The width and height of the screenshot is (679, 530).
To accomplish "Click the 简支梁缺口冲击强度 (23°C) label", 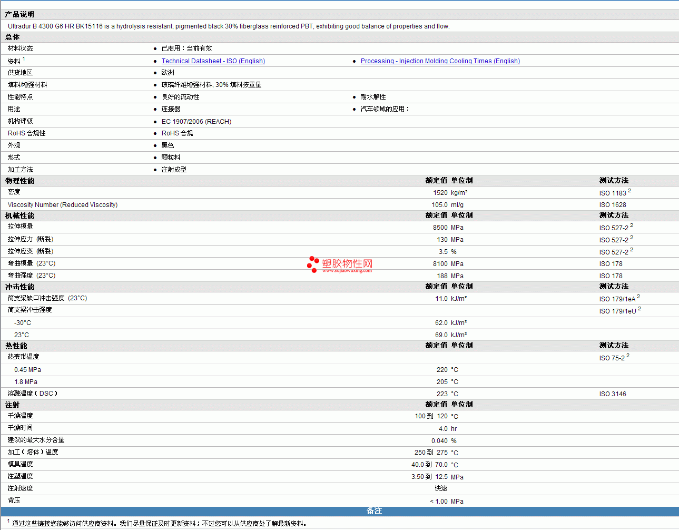I will pos(47,298).
